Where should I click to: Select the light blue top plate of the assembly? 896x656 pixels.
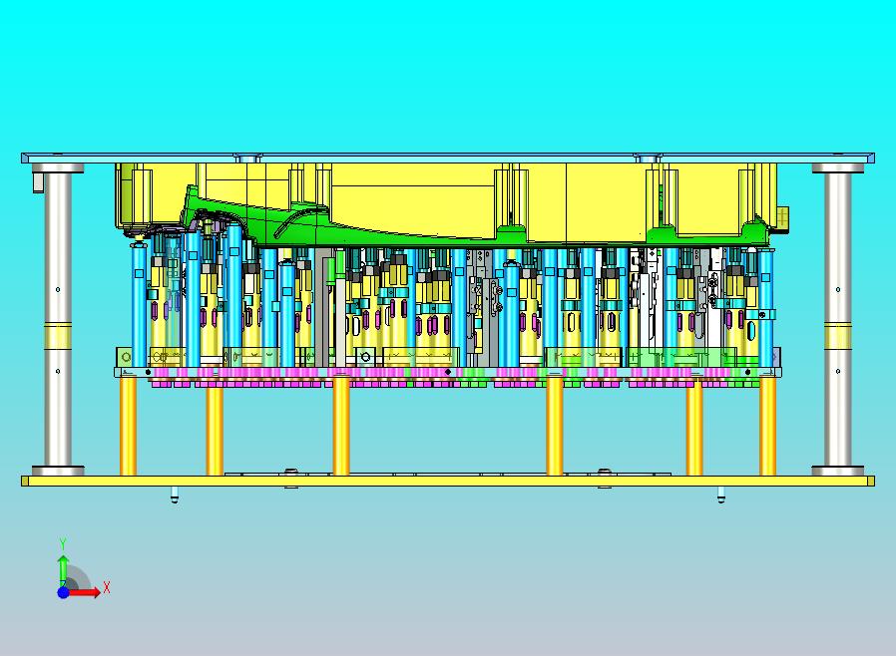(447, 159)
